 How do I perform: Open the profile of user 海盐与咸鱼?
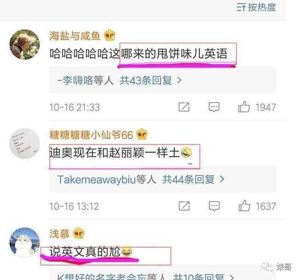tap(75, 36)
